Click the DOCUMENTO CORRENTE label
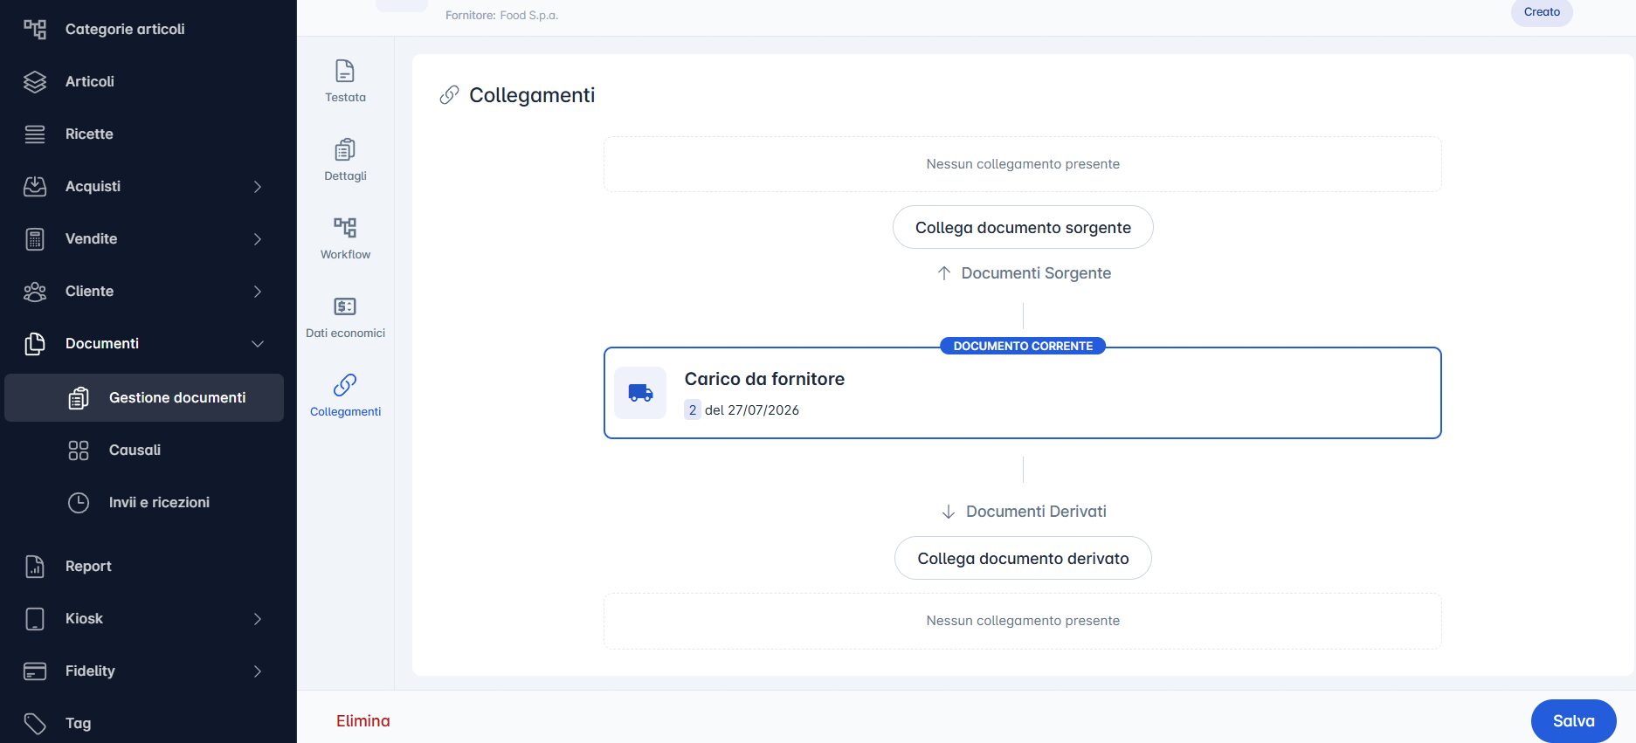Image resolution: width=1636 pixels, height=743 pixels. click(1023, 346)
